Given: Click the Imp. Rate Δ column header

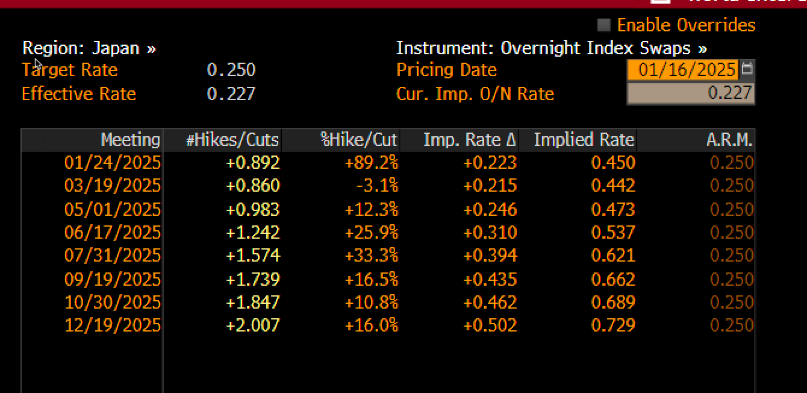Looking at the screenshot, I should point(470,140).
